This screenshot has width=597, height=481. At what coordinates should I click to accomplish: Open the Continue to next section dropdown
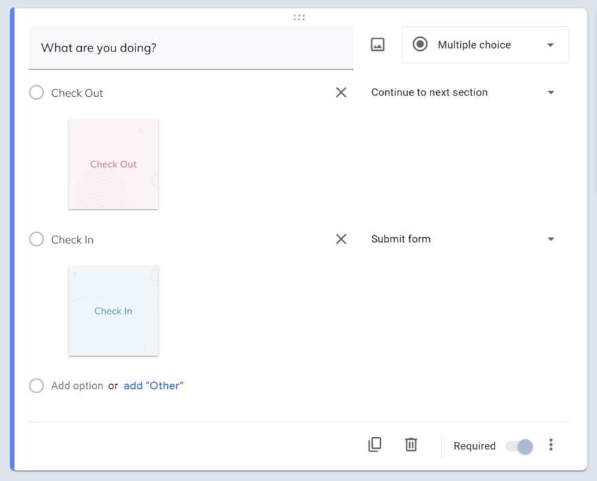point(462,92)
